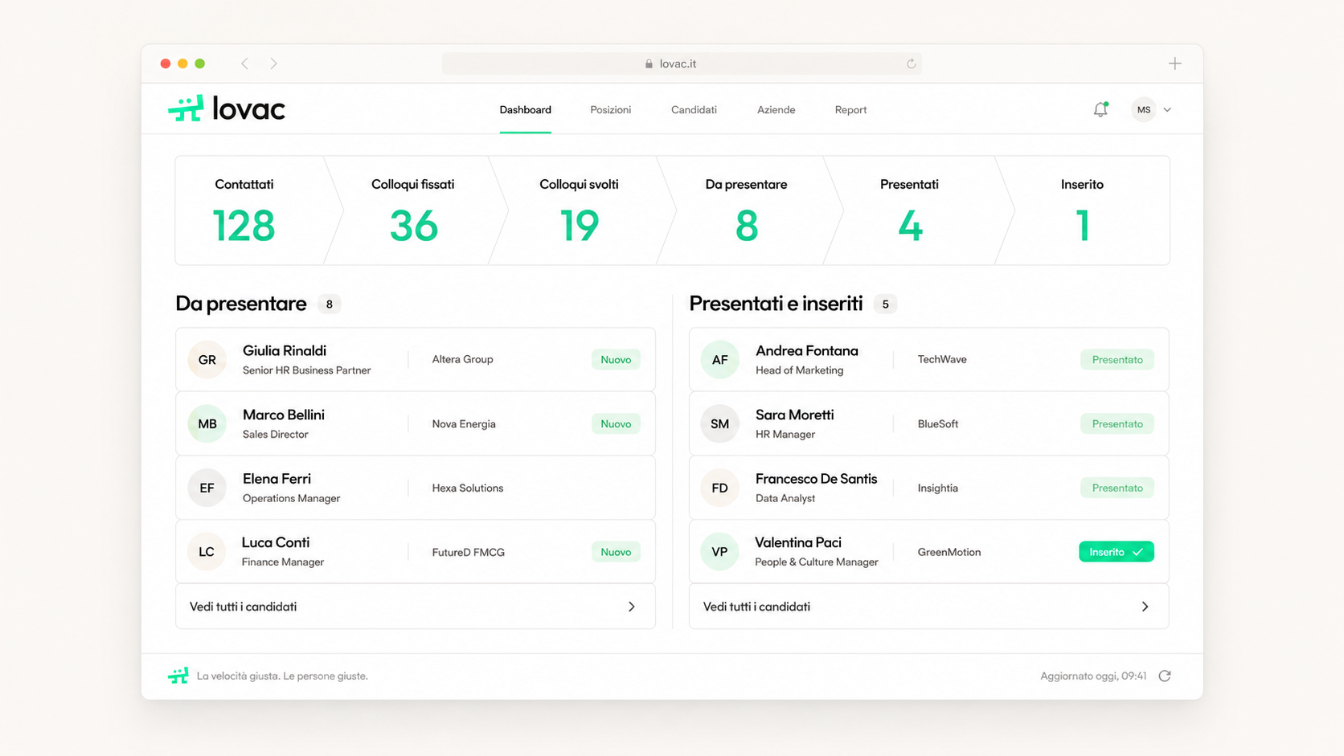Open the Report tab
The width and height of the screenshot is (1344, 756).
[x=850, y=110]
